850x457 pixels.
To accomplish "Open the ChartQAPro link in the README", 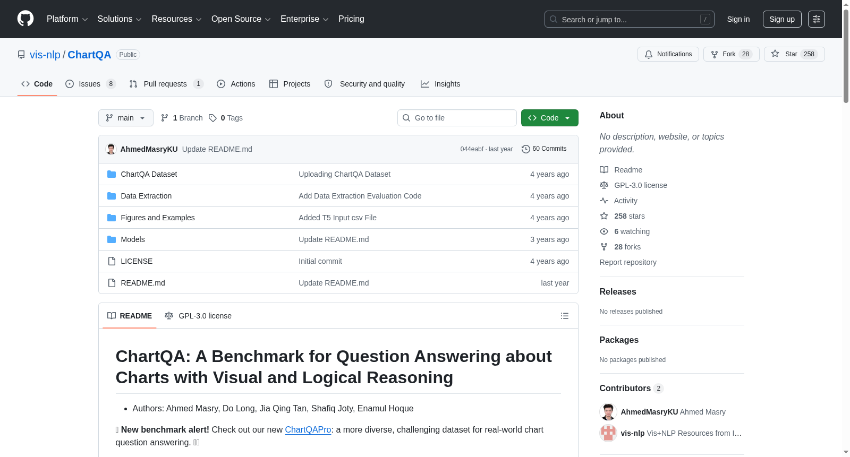I will coord(308,430).
